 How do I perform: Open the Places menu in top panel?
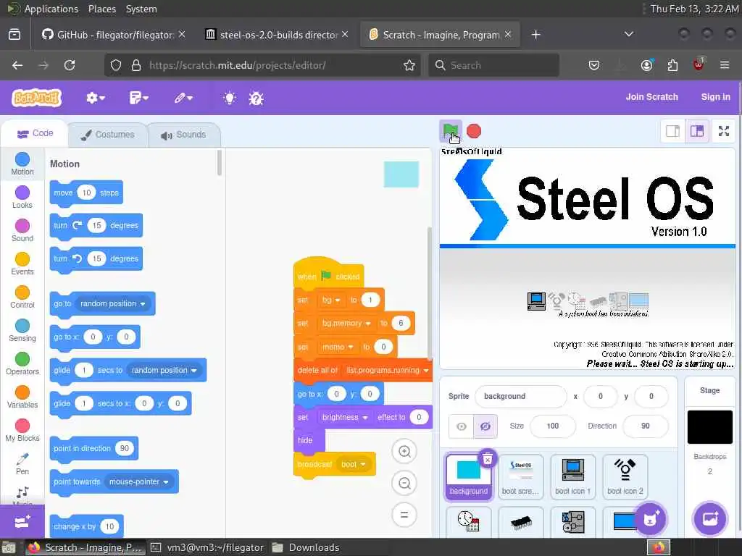101,9
